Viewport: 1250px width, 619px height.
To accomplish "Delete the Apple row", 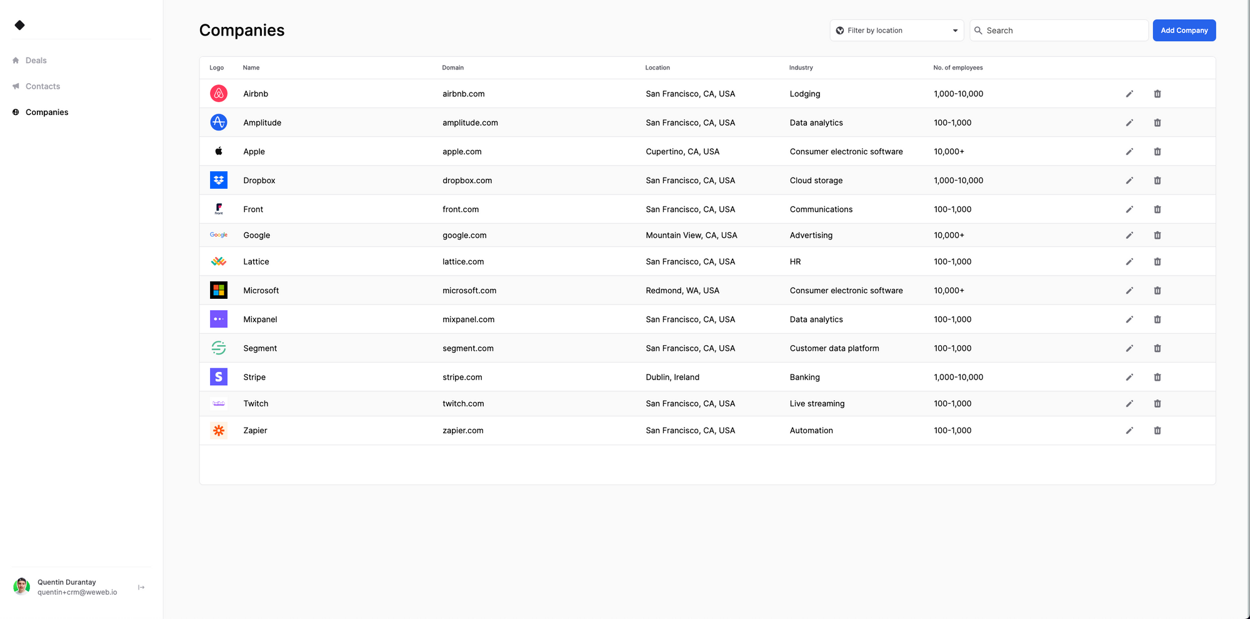I will pos(1157,151).
